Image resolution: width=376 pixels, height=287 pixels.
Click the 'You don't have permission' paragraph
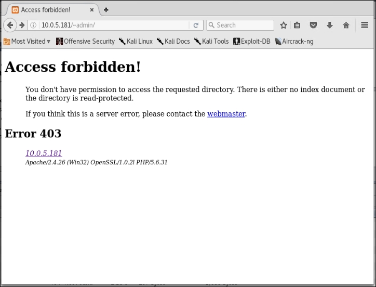click(x=195, y=94)
